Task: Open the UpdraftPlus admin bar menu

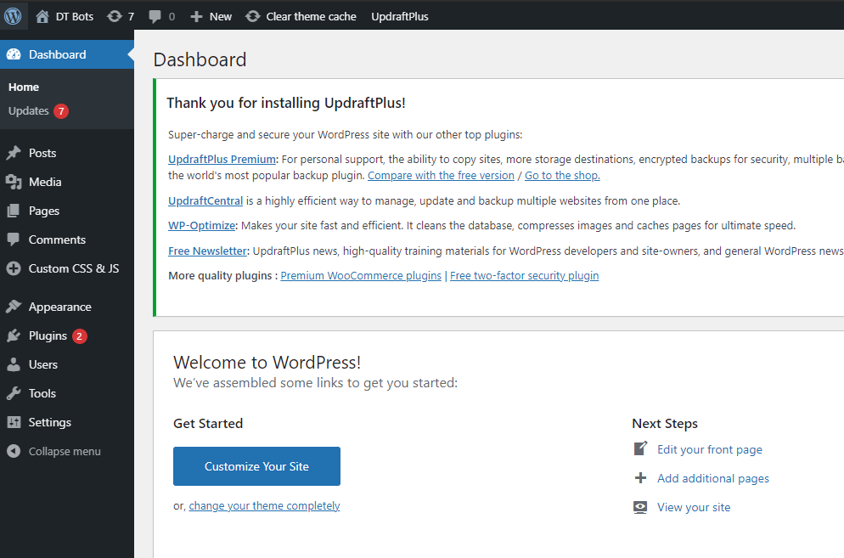Action: [400, 17]
